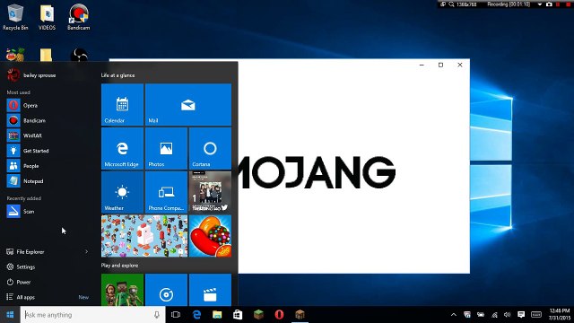
Task: Select the VIDEOS folder on desktop
Action: click(x=47, y=17)
